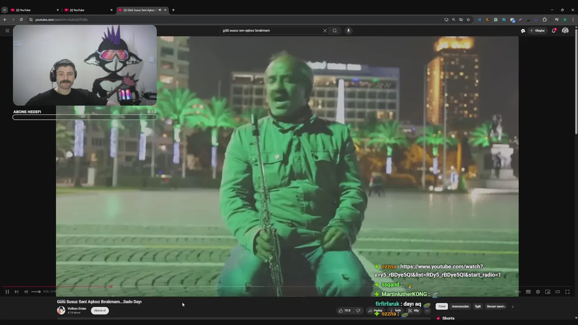Image resolution: width=578 pixels, height=325 pixels.
Task: Switch to the second YouTube browser tab
Action: coord(89,10)
